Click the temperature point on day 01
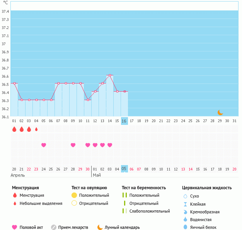 click(14, 83)
